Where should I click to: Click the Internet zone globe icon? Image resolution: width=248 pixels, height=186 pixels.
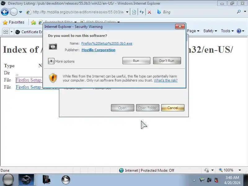click(x=121, y=170)
